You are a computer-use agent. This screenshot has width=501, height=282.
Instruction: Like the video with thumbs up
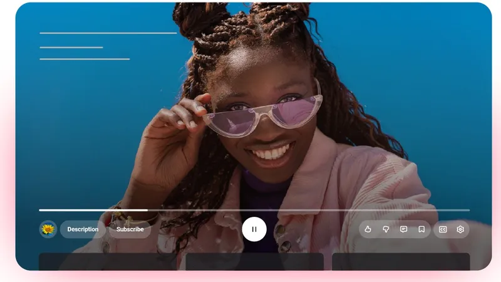pyautogui.click(x=368, y=229)
